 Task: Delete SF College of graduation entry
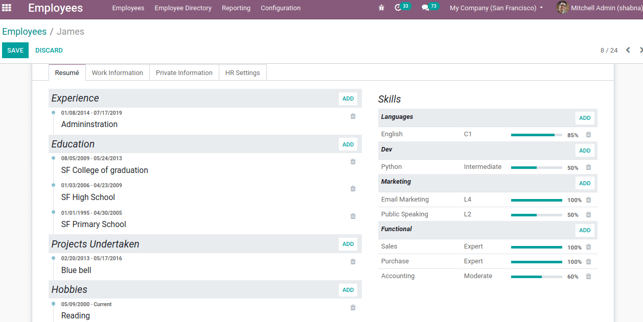[353, 162]
